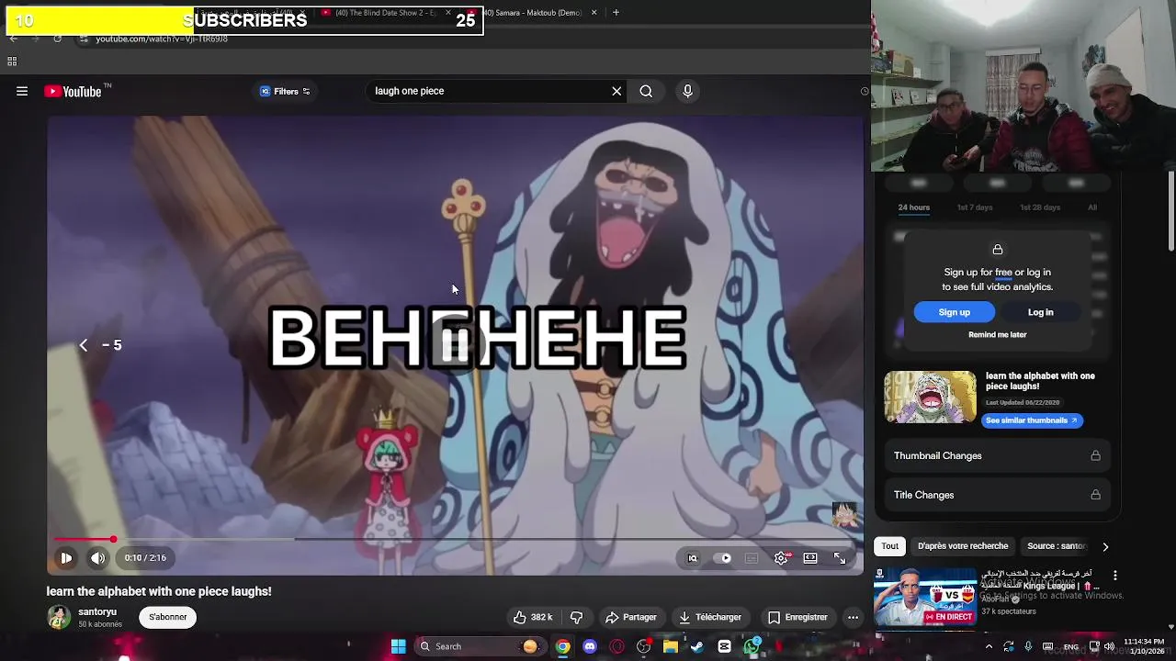Expand the Title Changes section

click(x=997, y=495)
